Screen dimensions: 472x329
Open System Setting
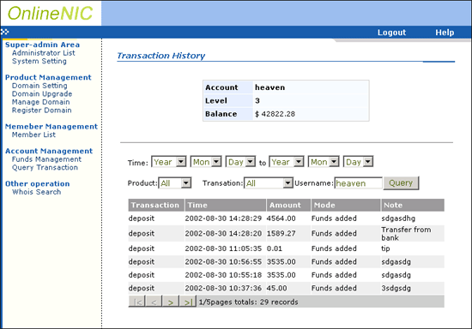[39, 61]
